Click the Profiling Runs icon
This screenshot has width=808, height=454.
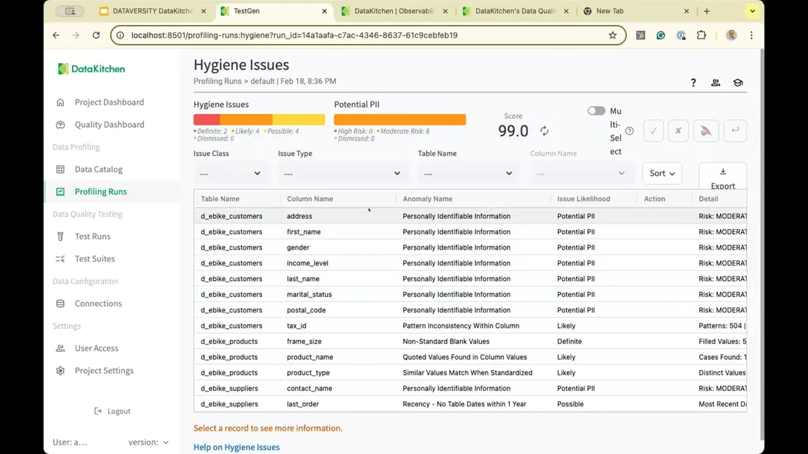pyautogui.click(x=61, y=192)
